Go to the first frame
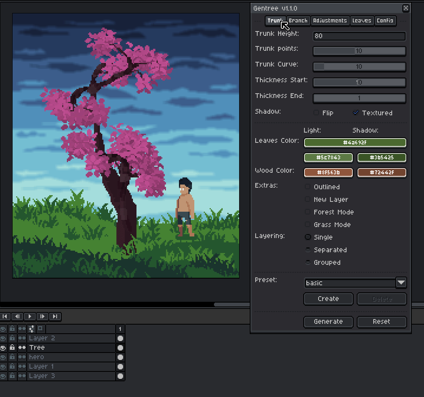 (x=6, y=316)
